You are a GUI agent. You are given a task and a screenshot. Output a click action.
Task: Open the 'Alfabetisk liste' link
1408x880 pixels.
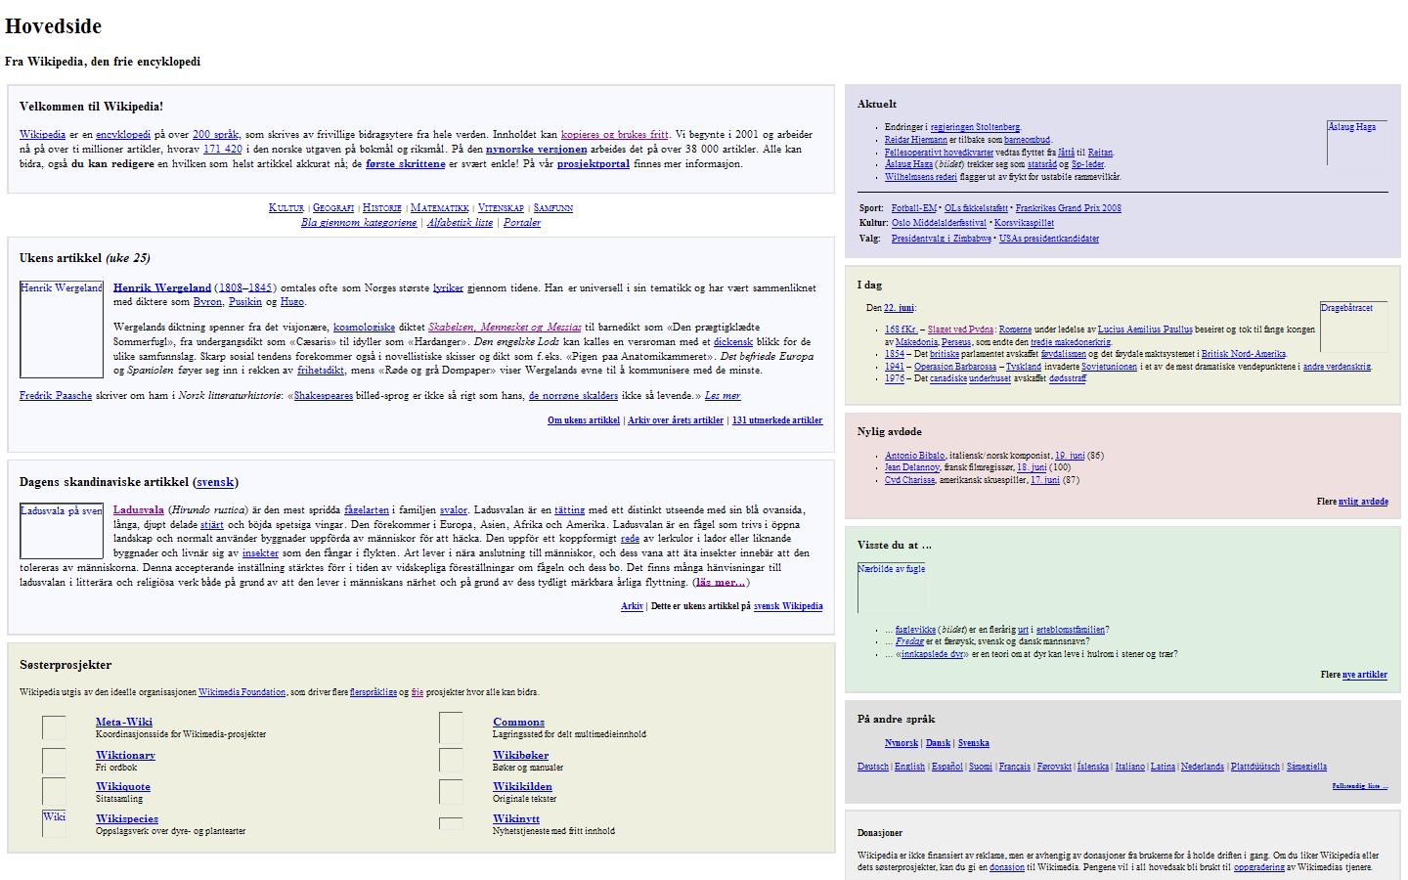click(x=460, y=223)
